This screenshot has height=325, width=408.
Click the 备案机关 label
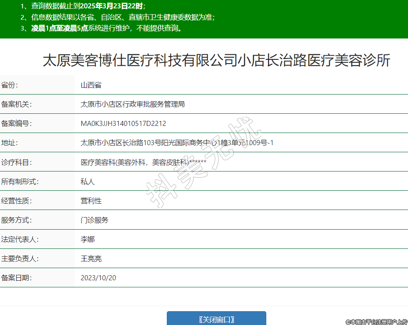coord(16,104)
